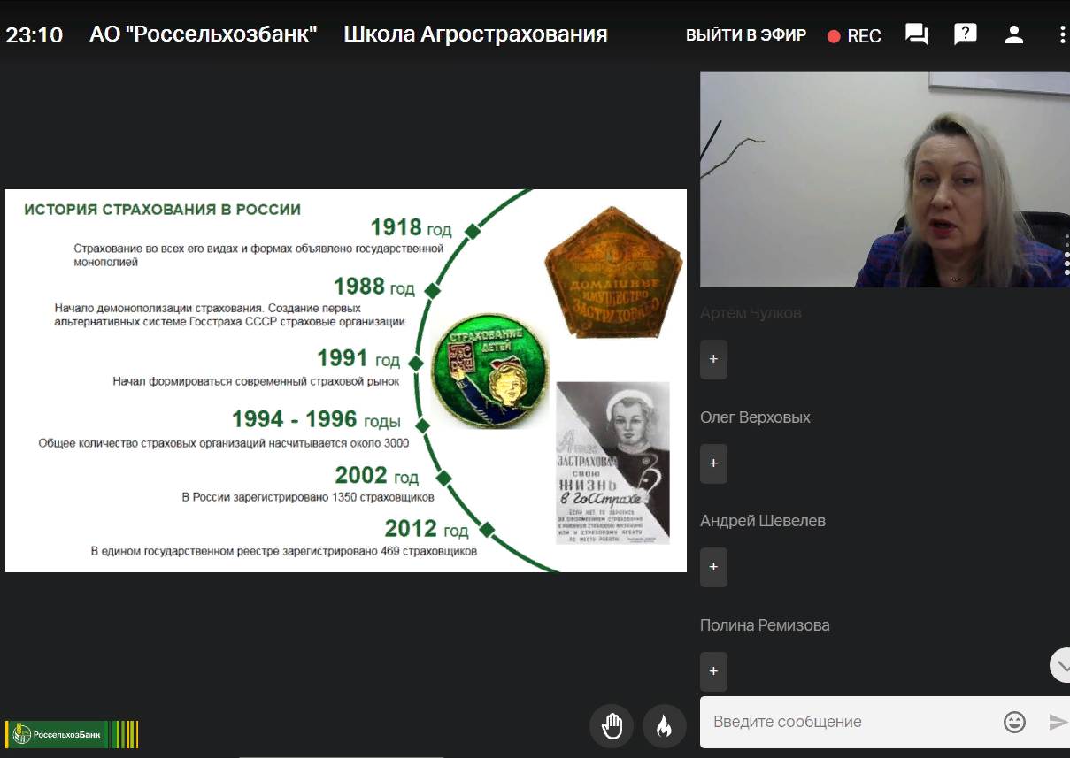Click the scroll-down chevron in the chat
The height and width of the screenshot is (758, 1070).
[1061, 665]
